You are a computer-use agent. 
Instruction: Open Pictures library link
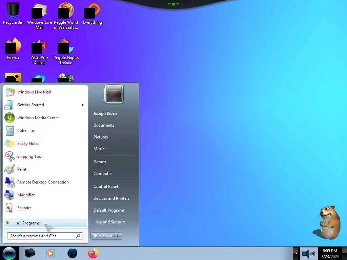(100, 137)
